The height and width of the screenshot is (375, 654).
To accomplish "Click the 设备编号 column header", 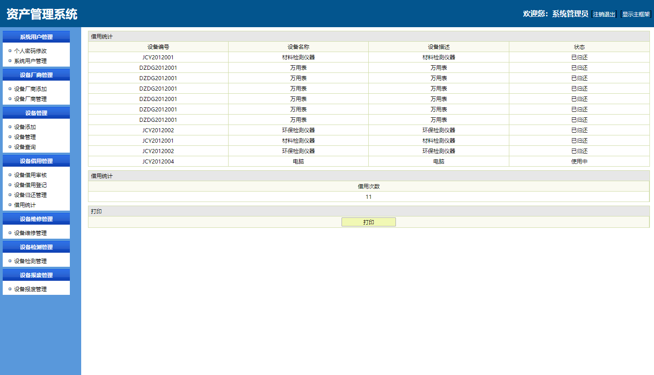I will [158, 47].
